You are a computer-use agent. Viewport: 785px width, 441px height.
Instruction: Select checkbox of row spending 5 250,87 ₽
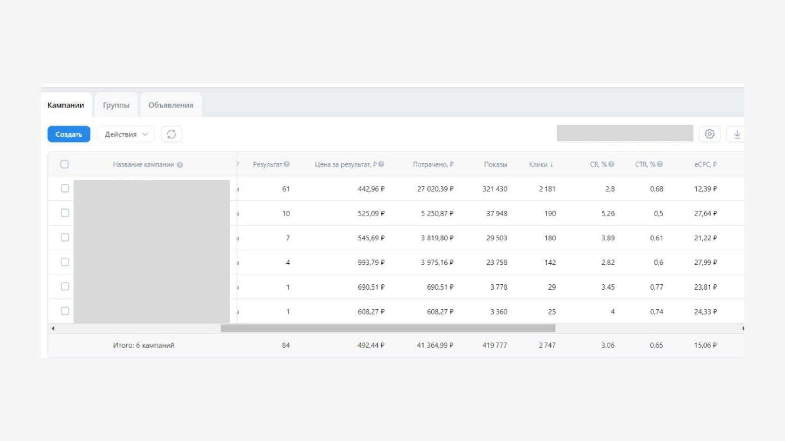(x=65, y=213)
